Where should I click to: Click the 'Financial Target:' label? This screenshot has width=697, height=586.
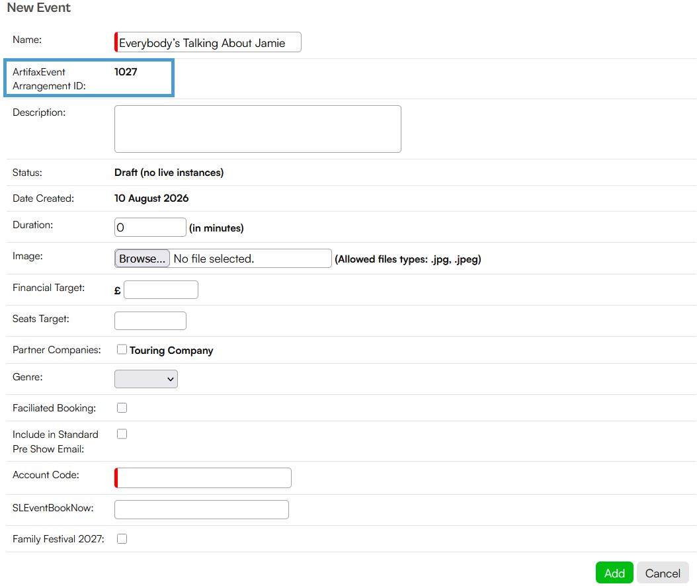coord(48,288)
